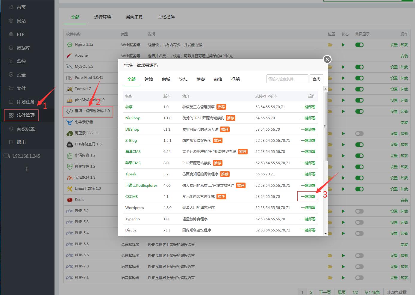Click 安装 for Redis
415x295 pixels.
click(x=404, y=200)
